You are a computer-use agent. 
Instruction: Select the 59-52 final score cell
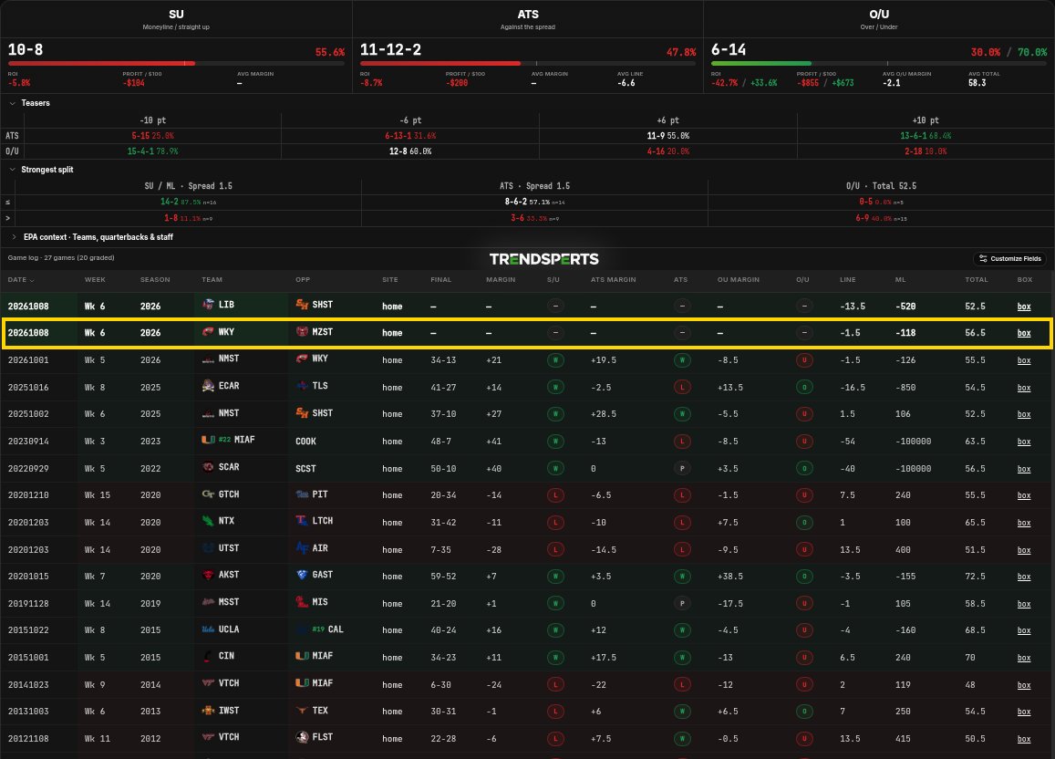tap(443, 576)
